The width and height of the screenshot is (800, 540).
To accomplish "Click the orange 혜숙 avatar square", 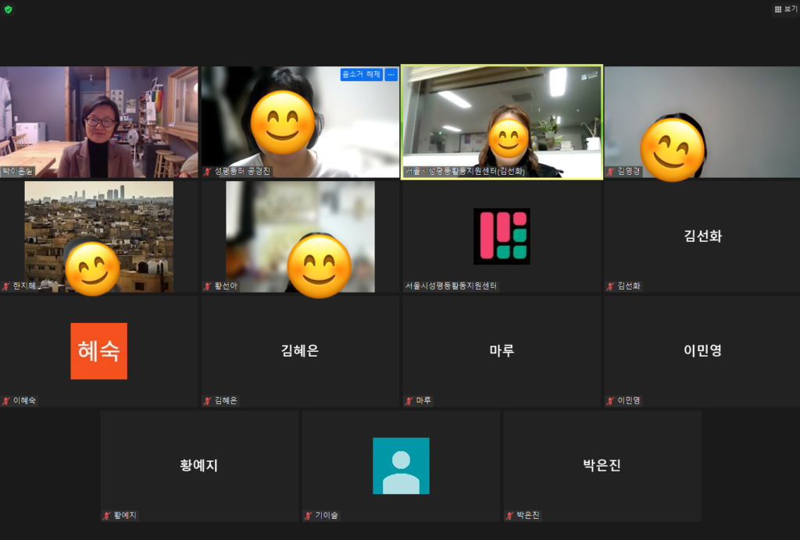I will click(x=98, y=350).
